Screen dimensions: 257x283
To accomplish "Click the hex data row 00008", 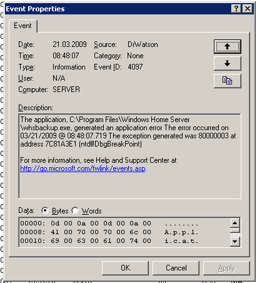I will pos(109,232).
